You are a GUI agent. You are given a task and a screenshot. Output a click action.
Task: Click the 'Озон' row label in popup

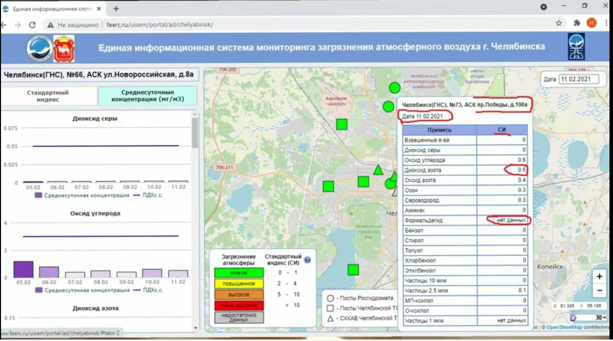tap(411, 190)
